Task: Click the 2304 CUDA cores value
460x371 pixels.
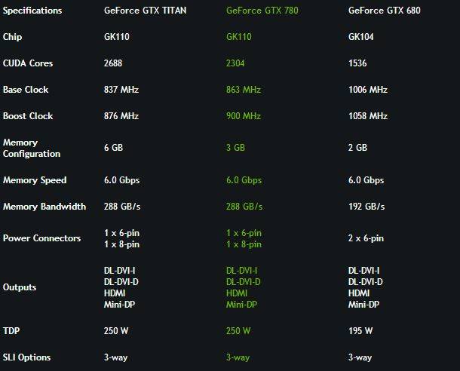Action: (x=235, y=63)
